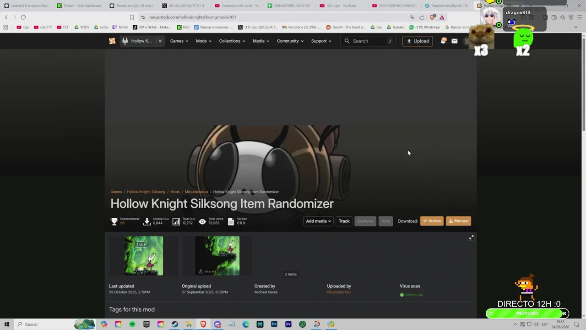
Task: Focus the Nexus Mods search field
Action: click(369, 41)
